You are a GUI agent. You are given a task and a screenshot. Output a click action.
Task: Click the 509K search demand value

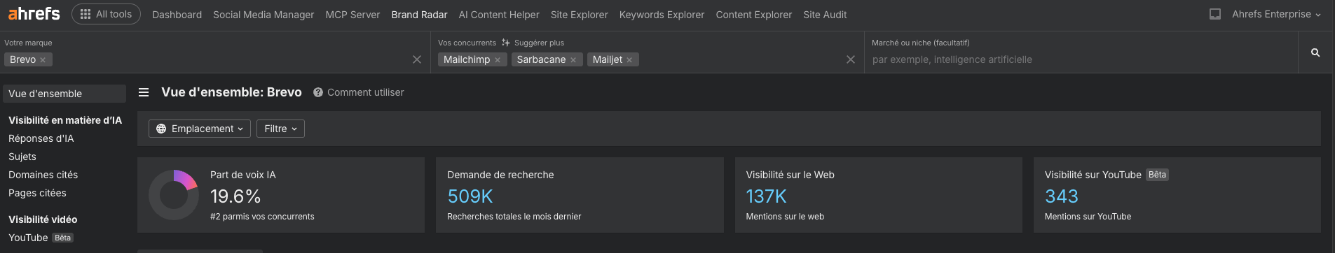tap(470, 196)
